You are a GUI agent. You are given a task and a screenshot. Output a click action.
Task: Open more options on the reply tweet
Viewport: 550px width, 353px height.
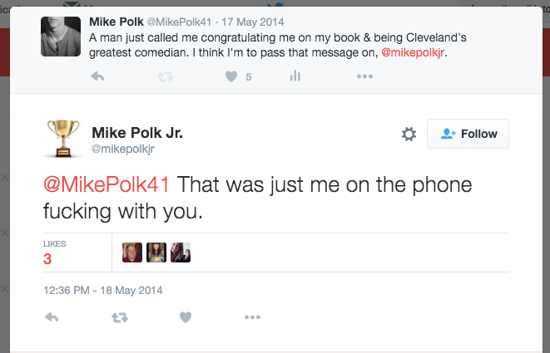tap(253, 316)
